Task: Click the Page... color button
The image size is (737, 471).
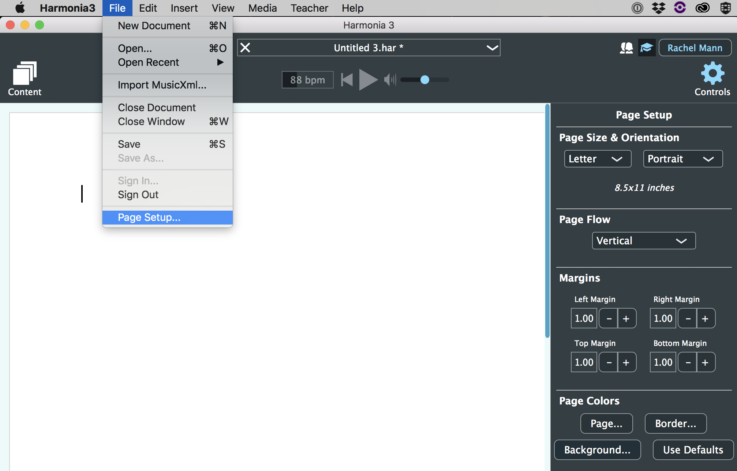Action: [x=606, y=423]
